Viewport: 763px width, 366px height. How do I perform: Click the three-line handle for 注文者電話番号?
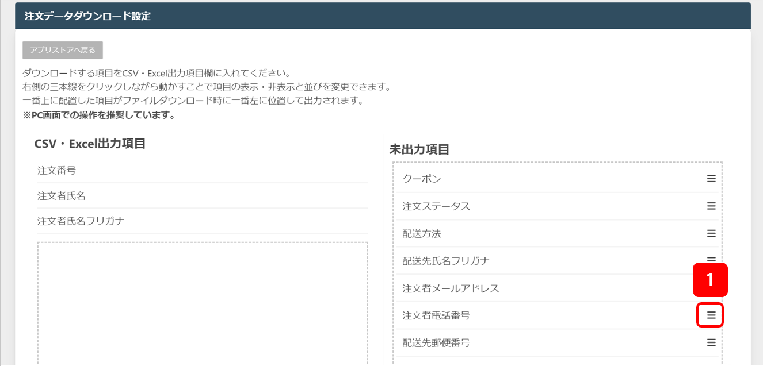[711, 315]
